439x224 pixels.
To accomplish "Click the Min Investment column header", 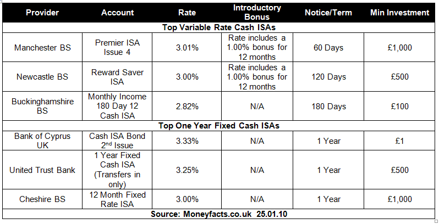I will coord(399,12).
